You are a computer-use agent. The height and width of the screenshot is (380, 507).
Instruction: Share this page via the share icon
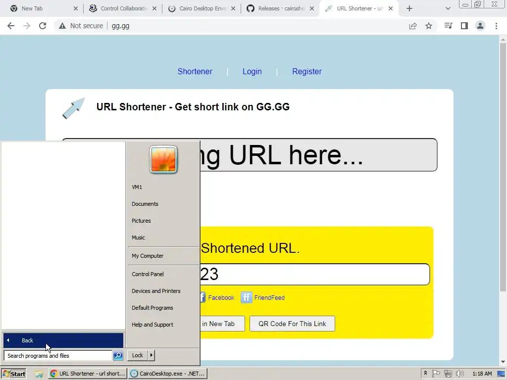412,26
